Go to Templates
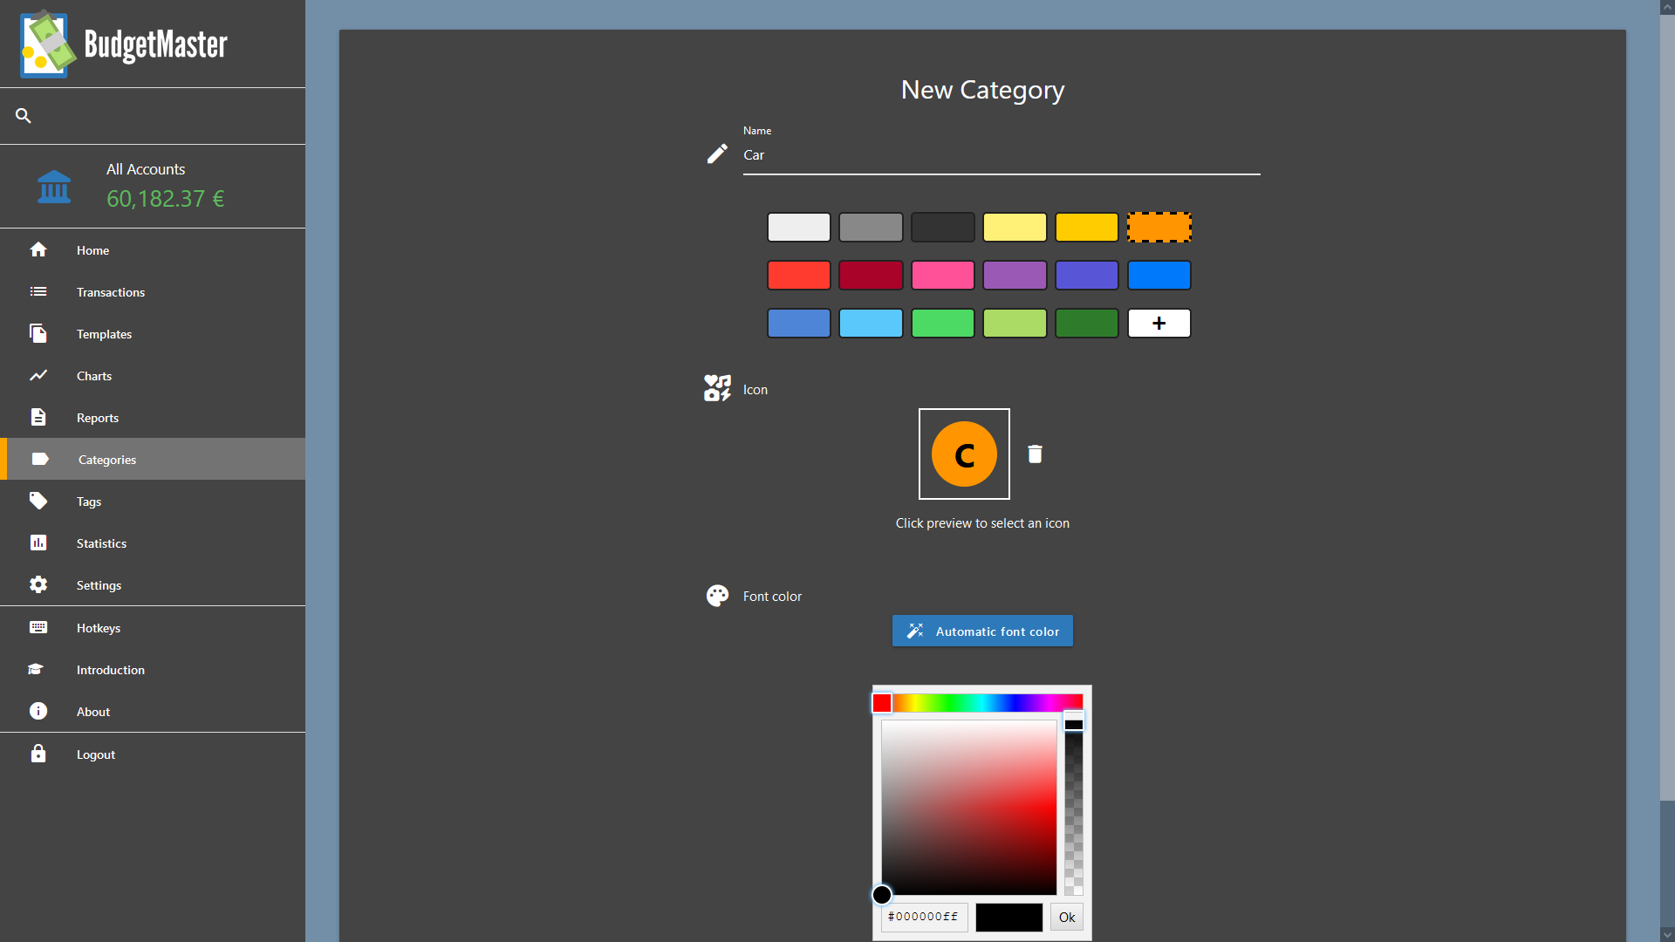 (153, 334)
